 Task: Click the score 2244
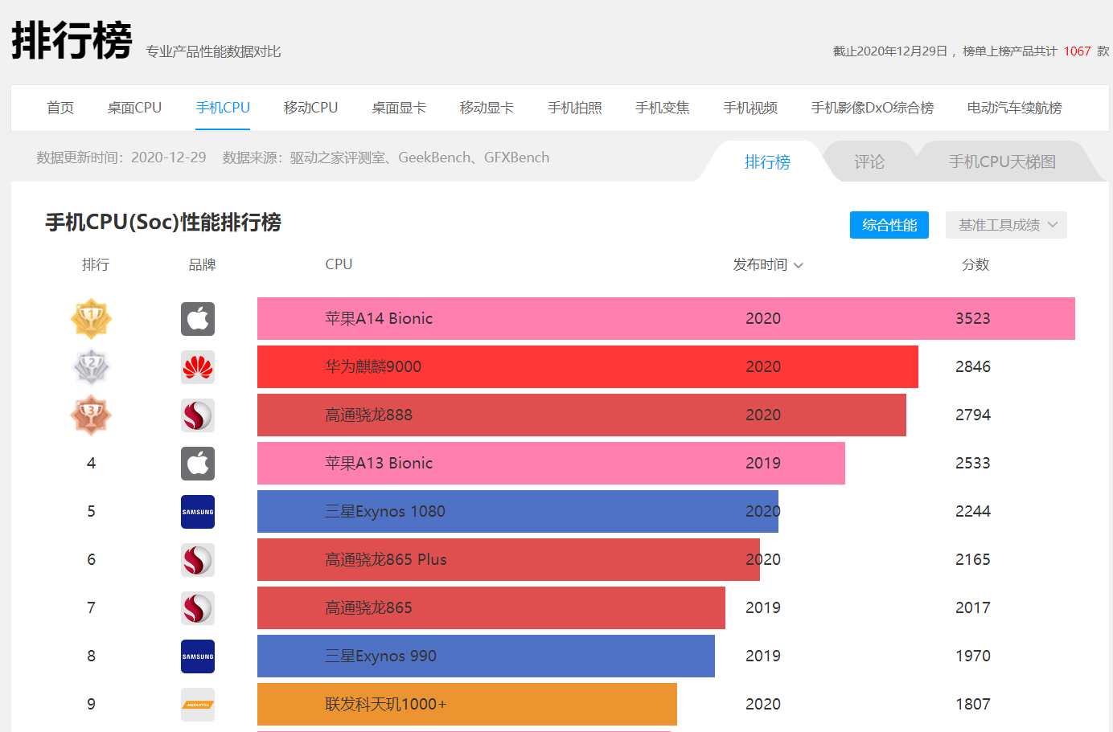(973, 511)
